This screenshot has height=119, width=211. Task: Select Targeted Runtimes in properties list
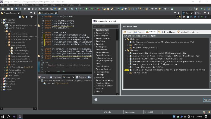(x=104, y=69)
